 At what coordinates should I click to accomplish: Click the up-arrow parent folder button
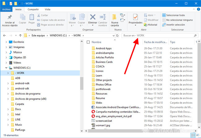coord(20,35)
